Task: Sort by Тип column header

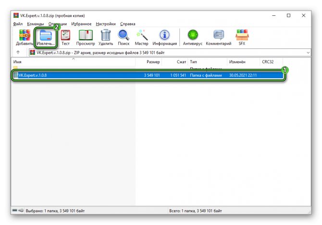Action: tap(208, 62)
